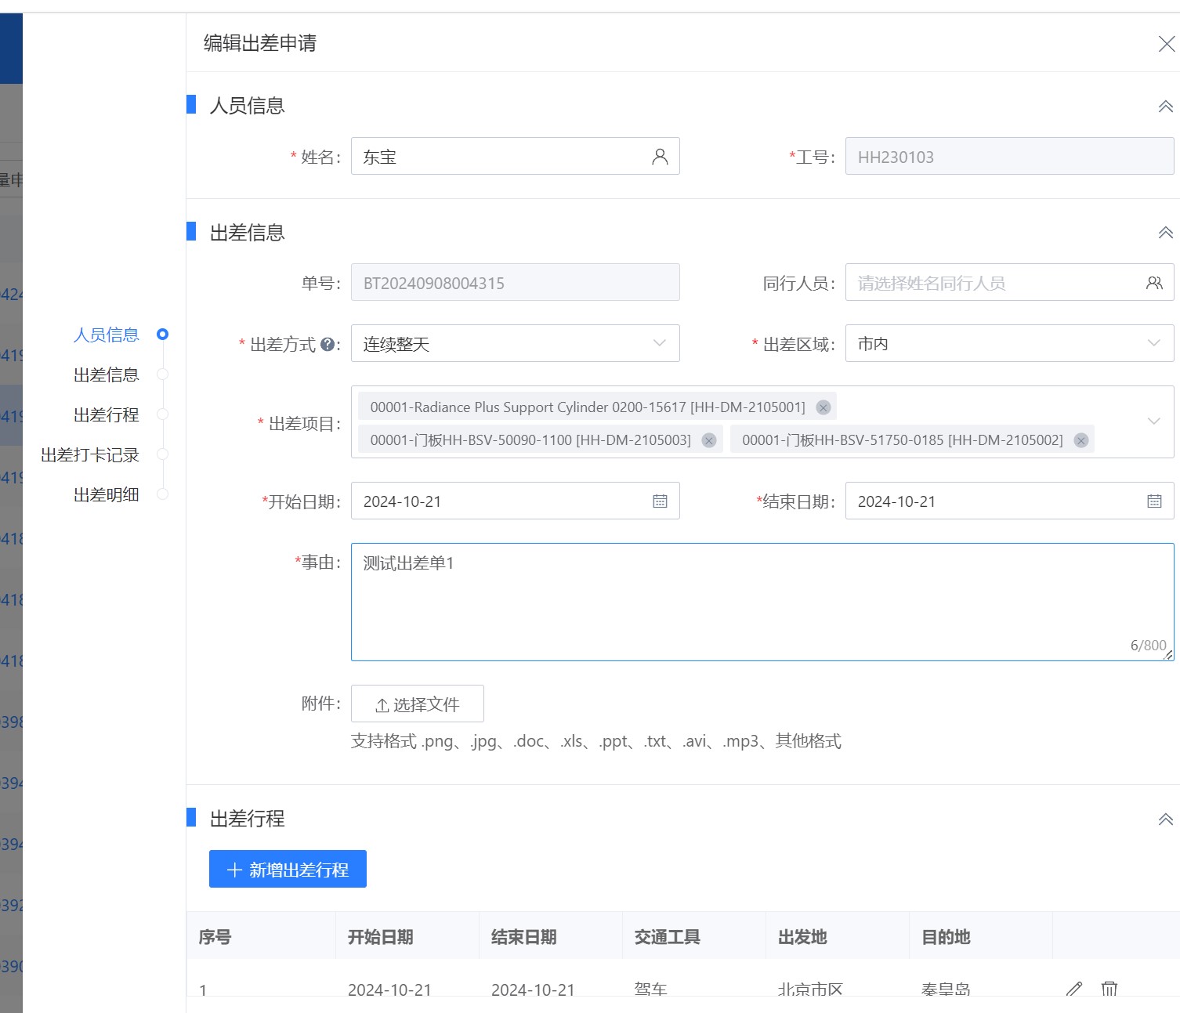Click the help icon beside 出差方式
Image resolution: width=1180 pixels, height=1013 pixels.
tap(329, 342)
